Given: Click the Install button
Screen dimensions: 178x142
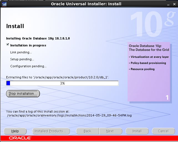Looking at the screenshot, I should click(137, 131).
